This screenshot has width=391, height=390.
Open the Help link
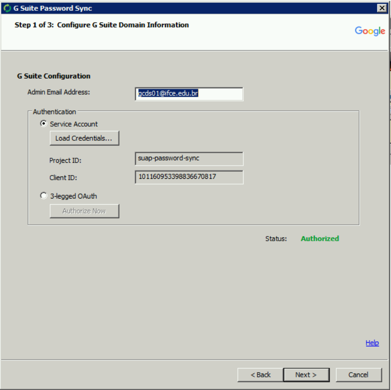372,343
